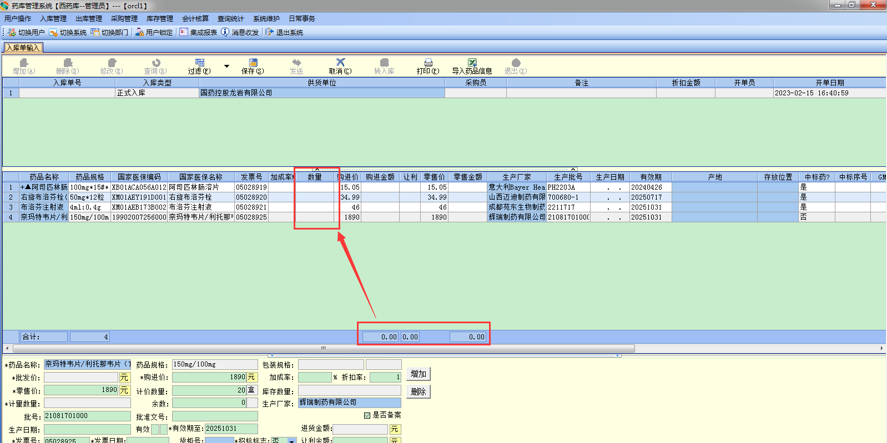Click the 增加(A) add toolbar icon
Image resolution: width=887 pixels, height=443 pixels.
(24, 63)
